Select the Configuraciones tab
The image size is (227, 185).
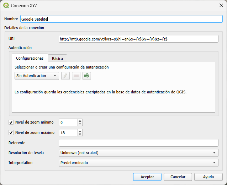[30, 58]
